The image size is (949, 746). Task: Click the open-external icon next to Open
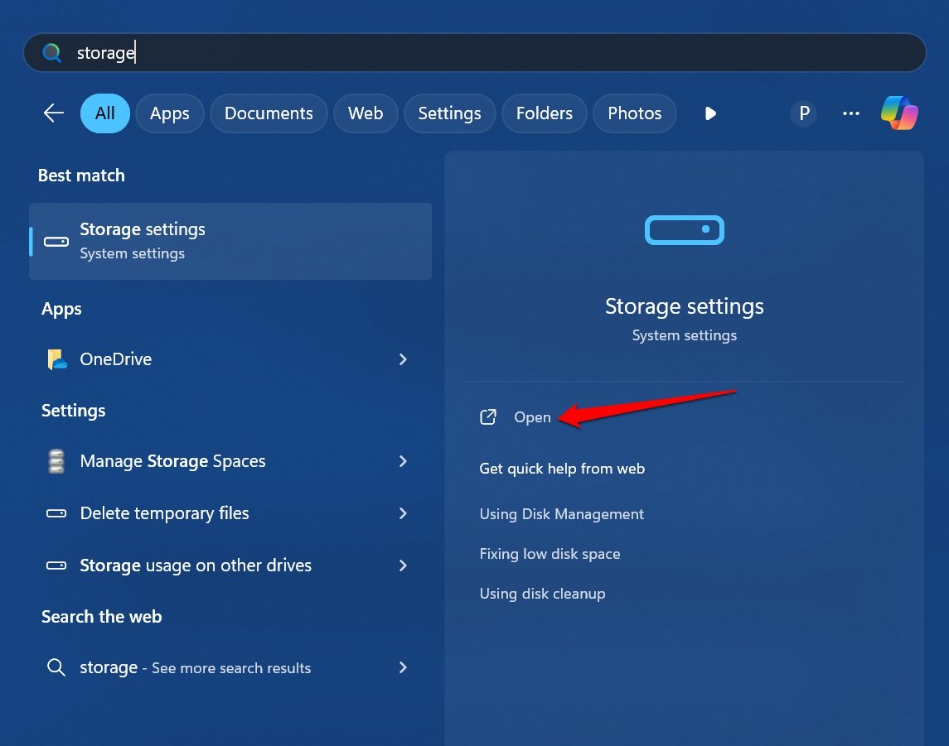[488, 417]
